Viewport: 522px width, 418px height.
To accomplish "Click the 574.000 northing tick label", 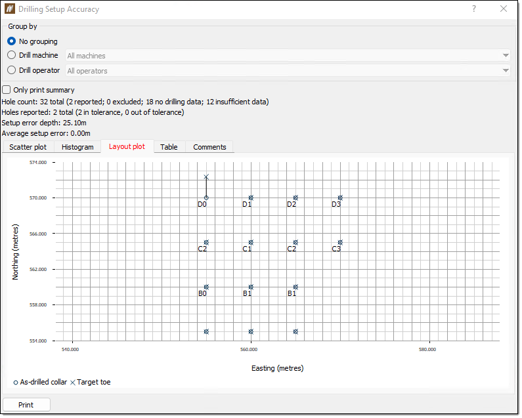I will point(38,163).
